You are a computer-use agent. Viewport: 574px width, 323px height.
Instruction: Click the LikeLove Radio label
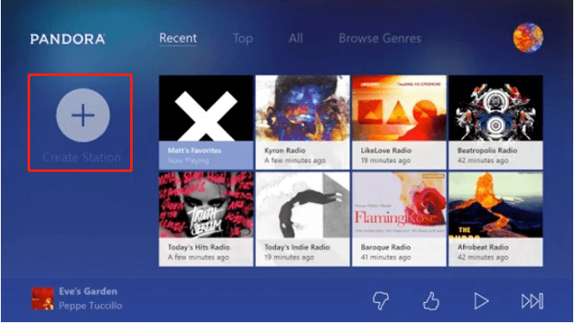386,150
